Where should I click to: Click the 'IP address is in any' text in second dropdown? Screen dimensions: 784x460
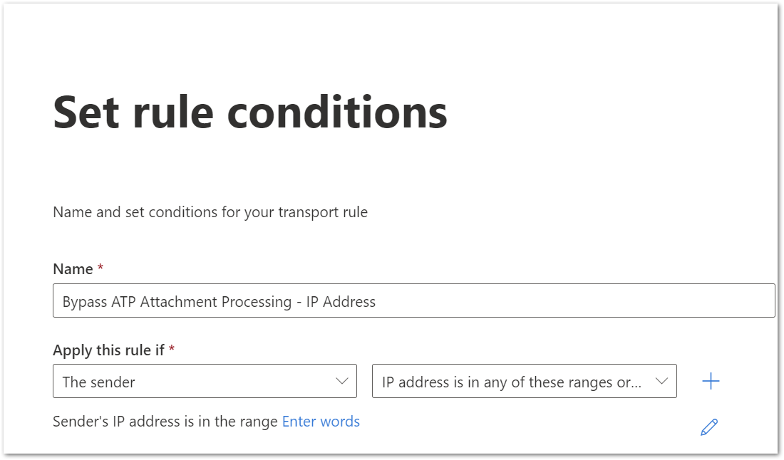(445, 382)
